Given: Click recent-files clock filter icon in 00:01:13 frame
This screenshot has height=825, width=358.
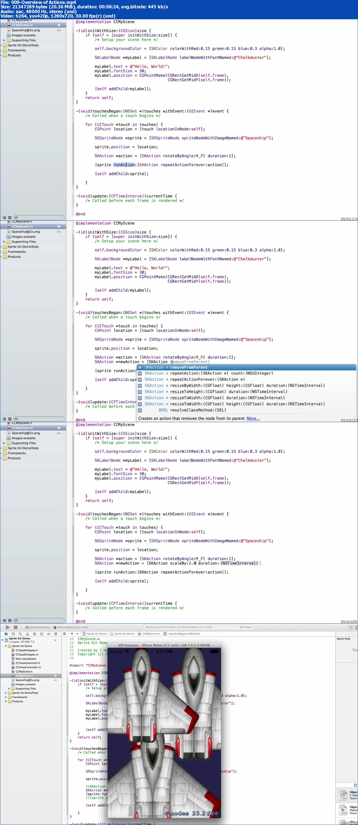Looking at the screenshot, I should pyautogui.click(x=4, y=217).
